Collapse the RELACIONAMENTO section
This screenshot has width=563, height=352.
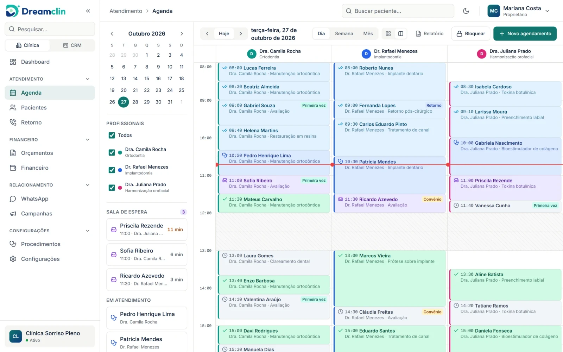point(88,185)
